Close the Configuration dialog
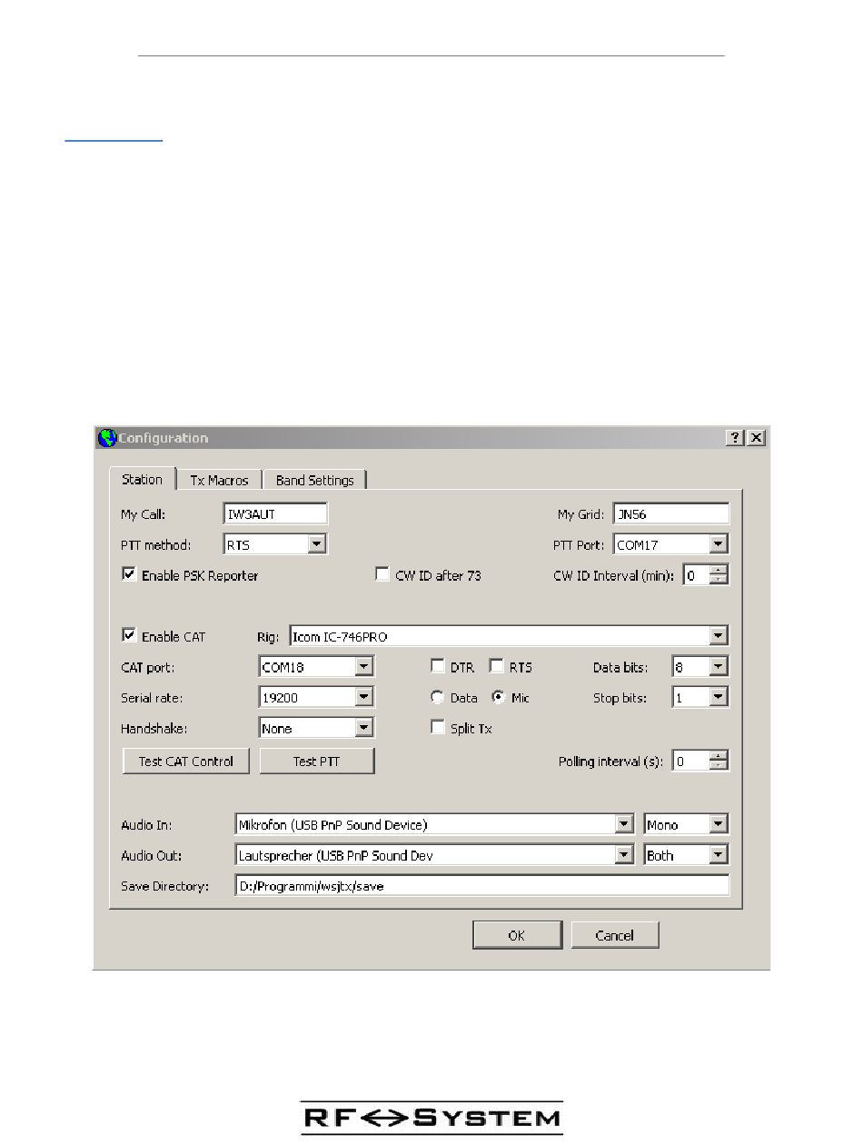 tap(756, 438)
